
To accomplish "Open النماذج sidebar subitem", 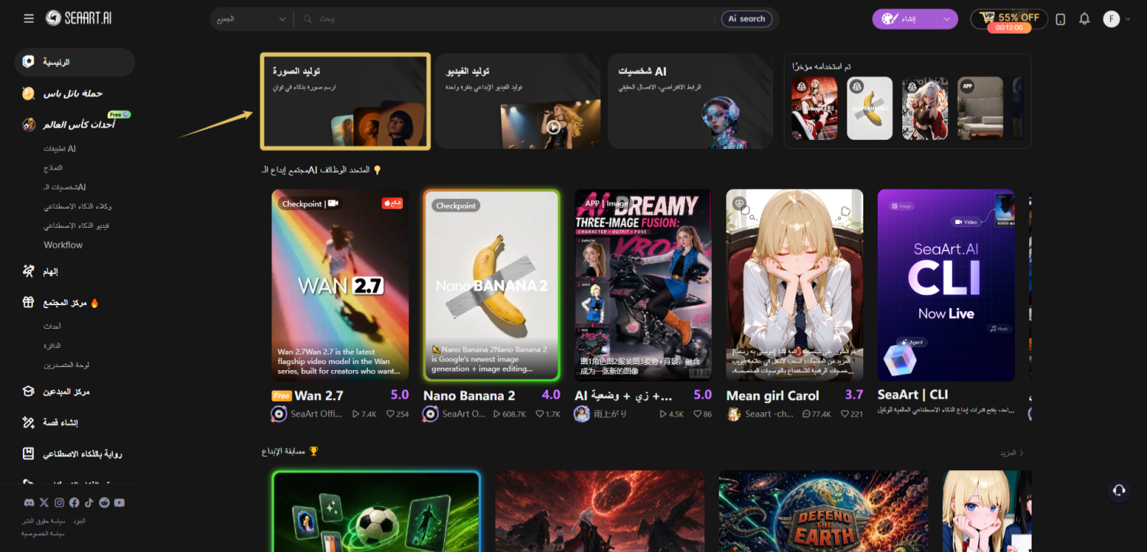I will 53,167.
